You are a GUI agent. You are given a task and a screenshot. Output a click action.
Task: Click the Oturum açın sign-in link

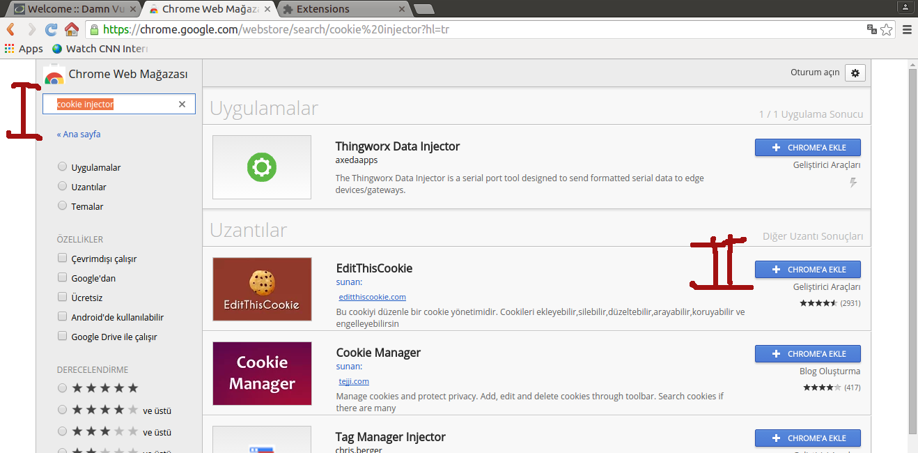click(815, 73)
